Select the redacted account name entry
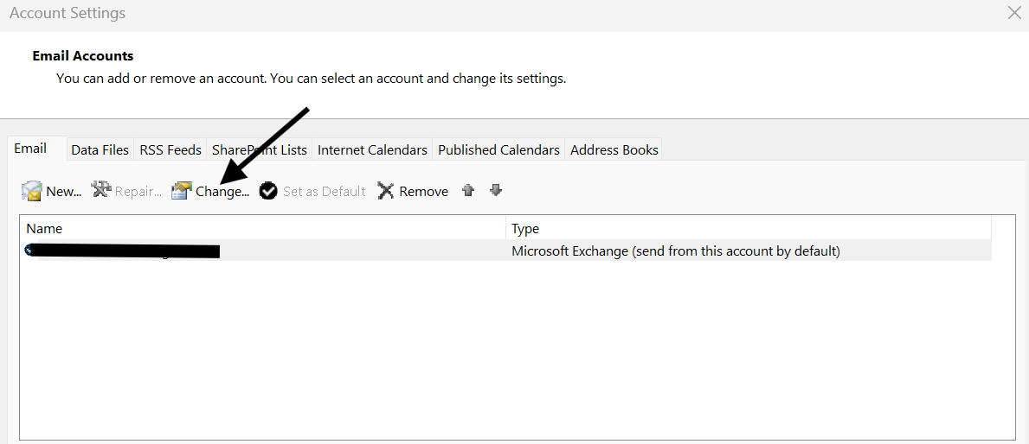Screen dimensions: 1029x444 pyautogui.click(x=121, y=251)
